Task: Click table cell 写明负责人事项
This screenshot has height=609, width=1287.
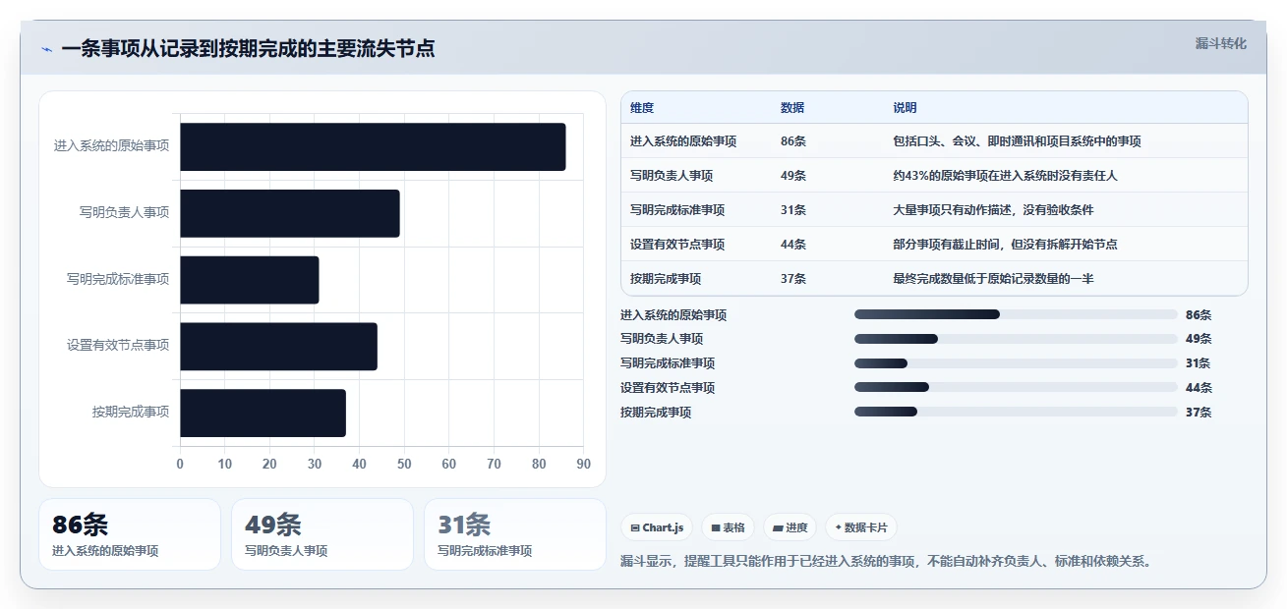Action: (672, 176)
